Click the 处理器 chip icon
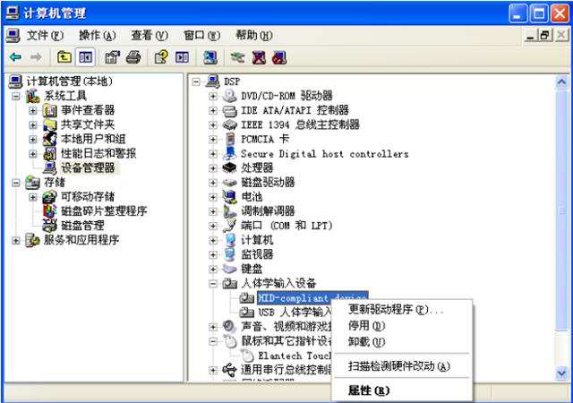 point(230,167)
